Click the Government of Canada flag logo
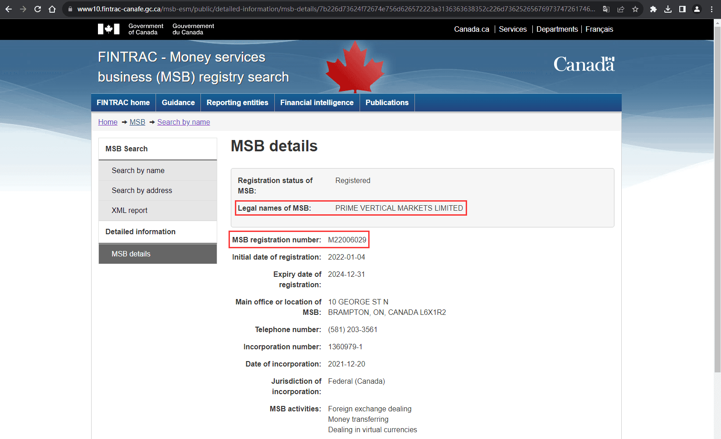The height and width of the screenshot is (439, 721). tap(109, 29)
